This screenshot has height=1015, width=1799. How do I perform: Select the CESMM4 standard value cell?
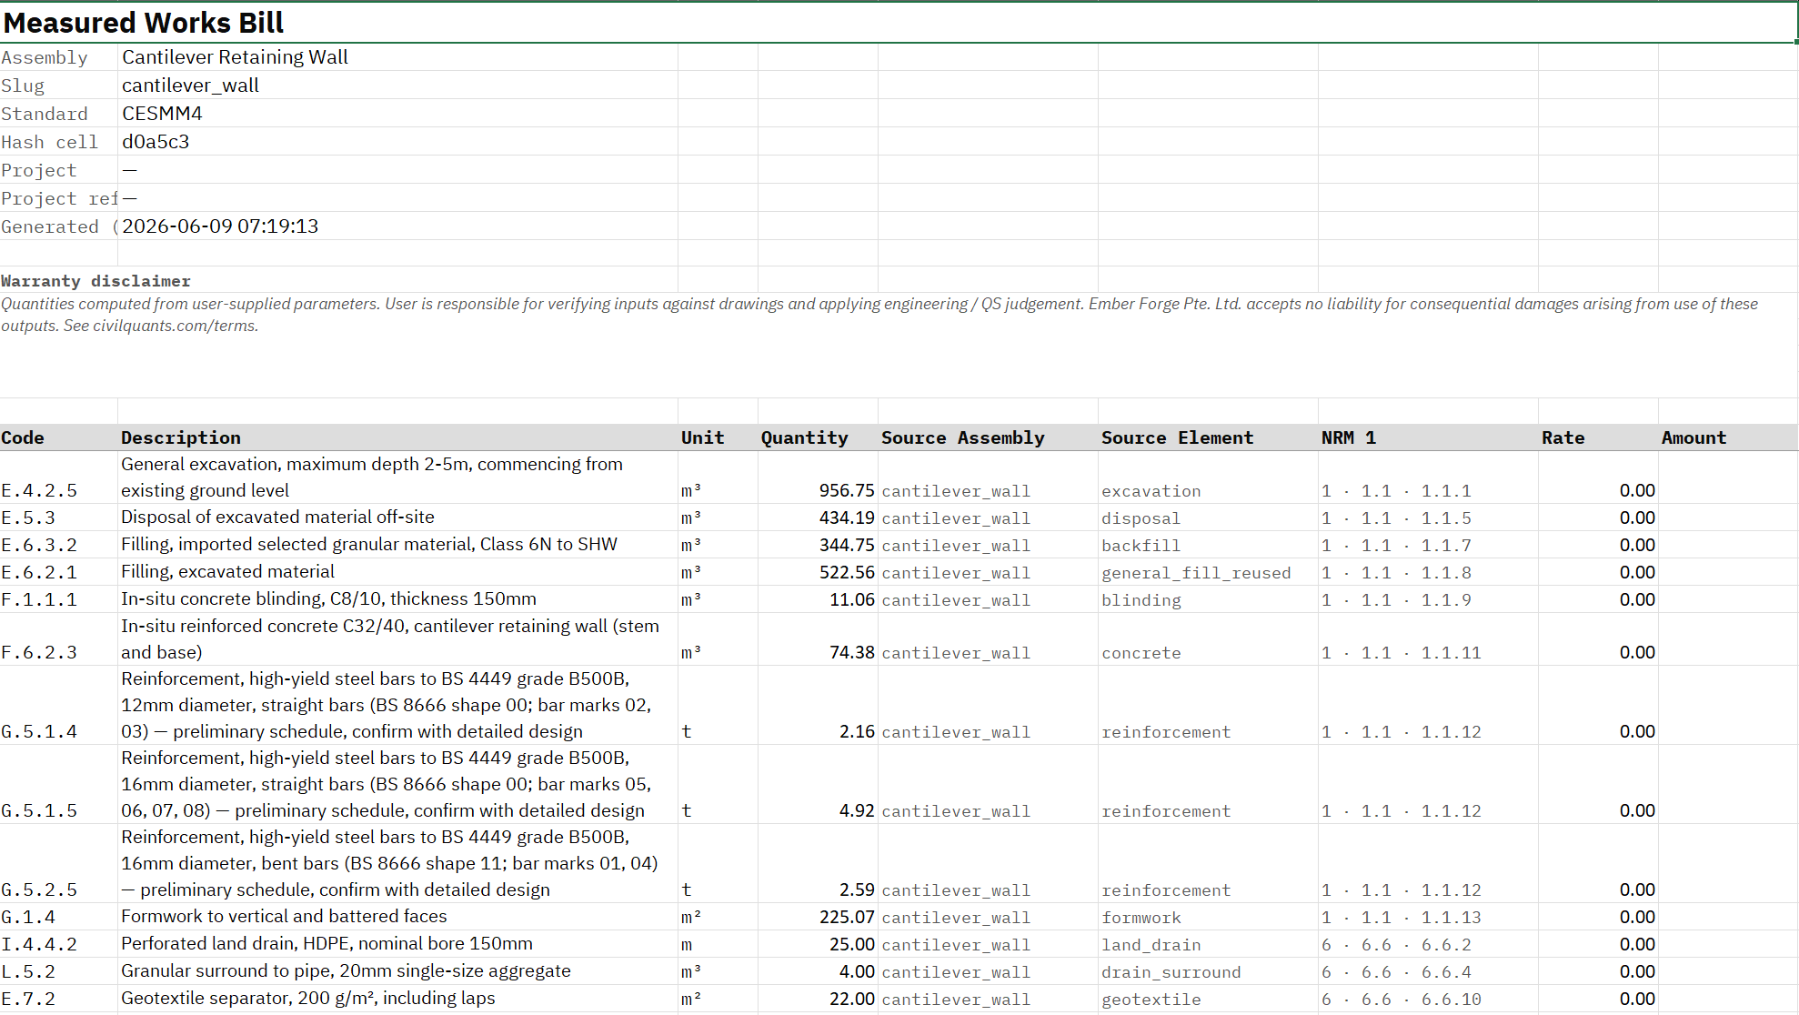coord(397,114)
